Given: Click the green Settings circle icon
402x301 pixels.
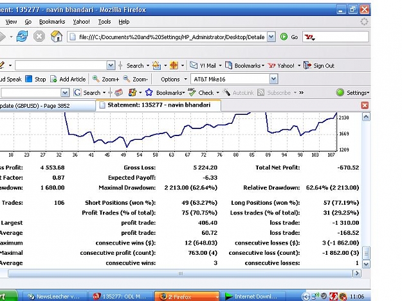Looking at the screenshot, I should coord(340,92).
